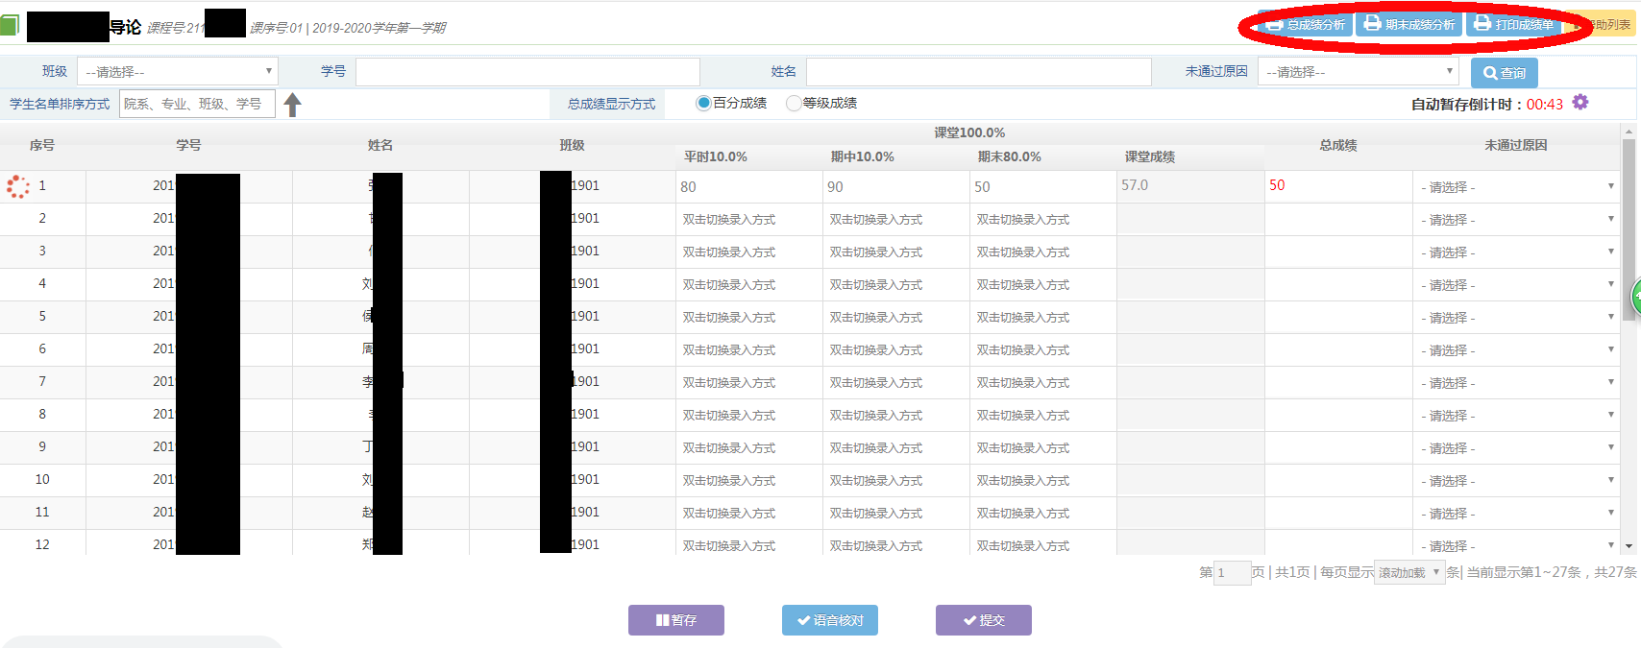This screenshot has height=648, width=1641.
Task: Select the 百分成绩 radio option
Action: coord(703,103)
